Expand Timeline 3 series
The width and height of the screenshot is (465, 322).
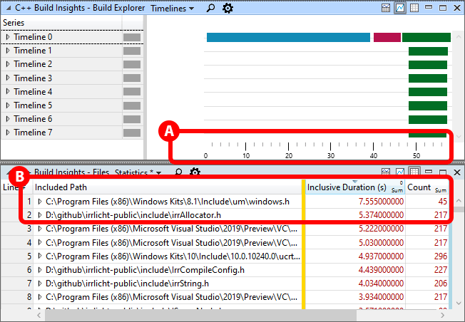[8, 78]
